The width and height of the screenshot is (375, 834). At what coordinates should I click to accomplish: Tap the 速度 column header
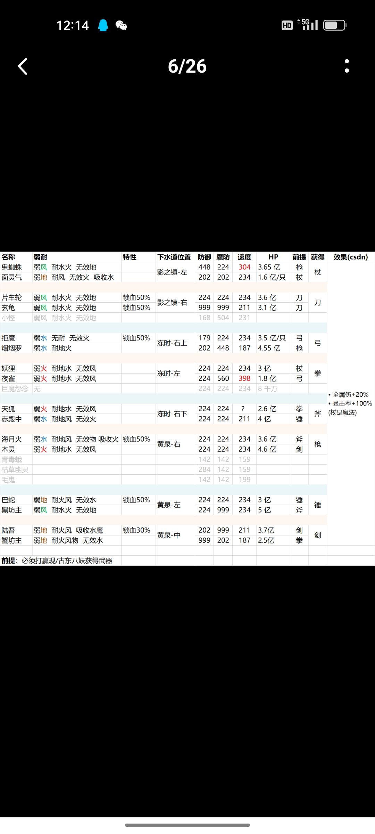click(x=244, y=257)
